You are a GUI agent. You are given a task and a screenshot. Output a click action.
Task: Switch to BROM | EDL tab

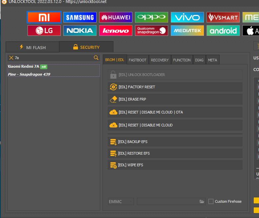115,60
